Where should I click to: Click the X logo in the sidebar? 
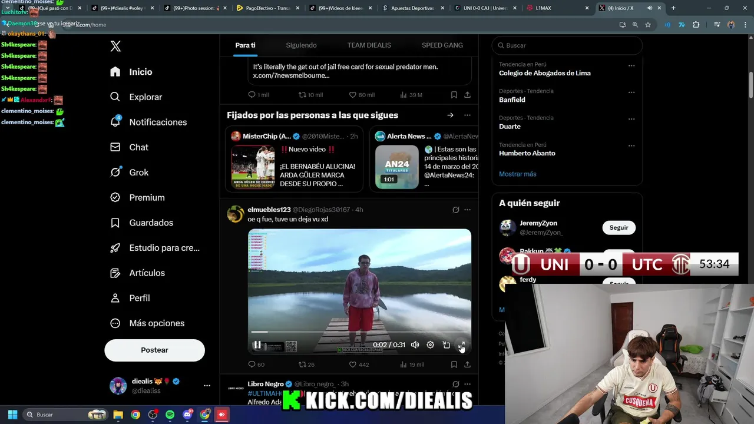click(115, 46)
